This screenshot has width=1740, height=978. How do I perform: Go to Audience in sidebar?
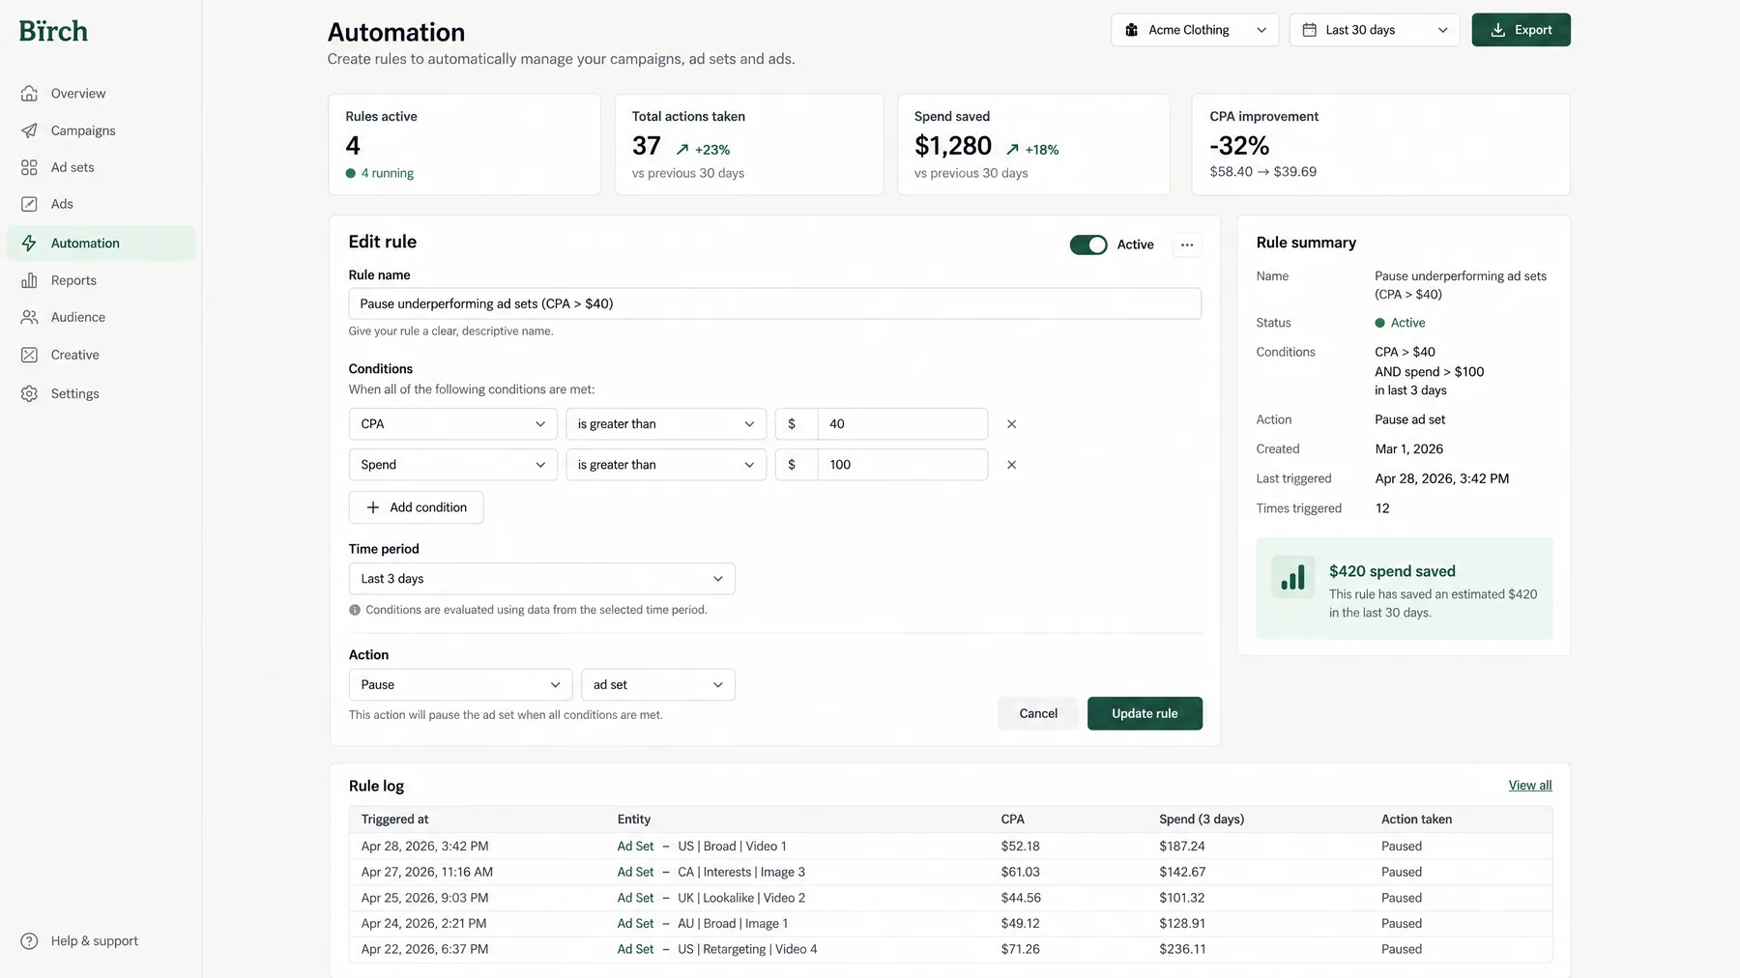101,317
